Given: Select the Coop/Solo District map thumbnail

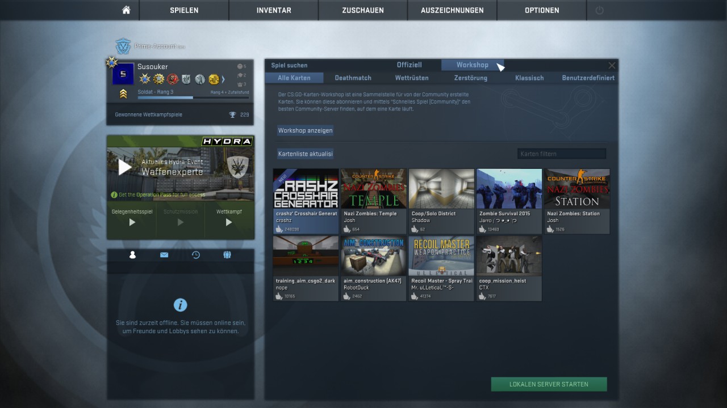Looking at the screenshot, I should tap(441, 189).
